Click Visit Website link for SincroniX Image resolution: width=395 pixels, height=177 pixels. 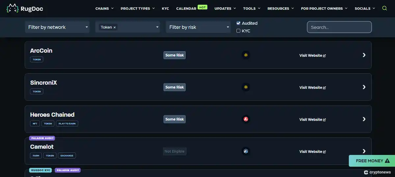click(x=312, y=88)
